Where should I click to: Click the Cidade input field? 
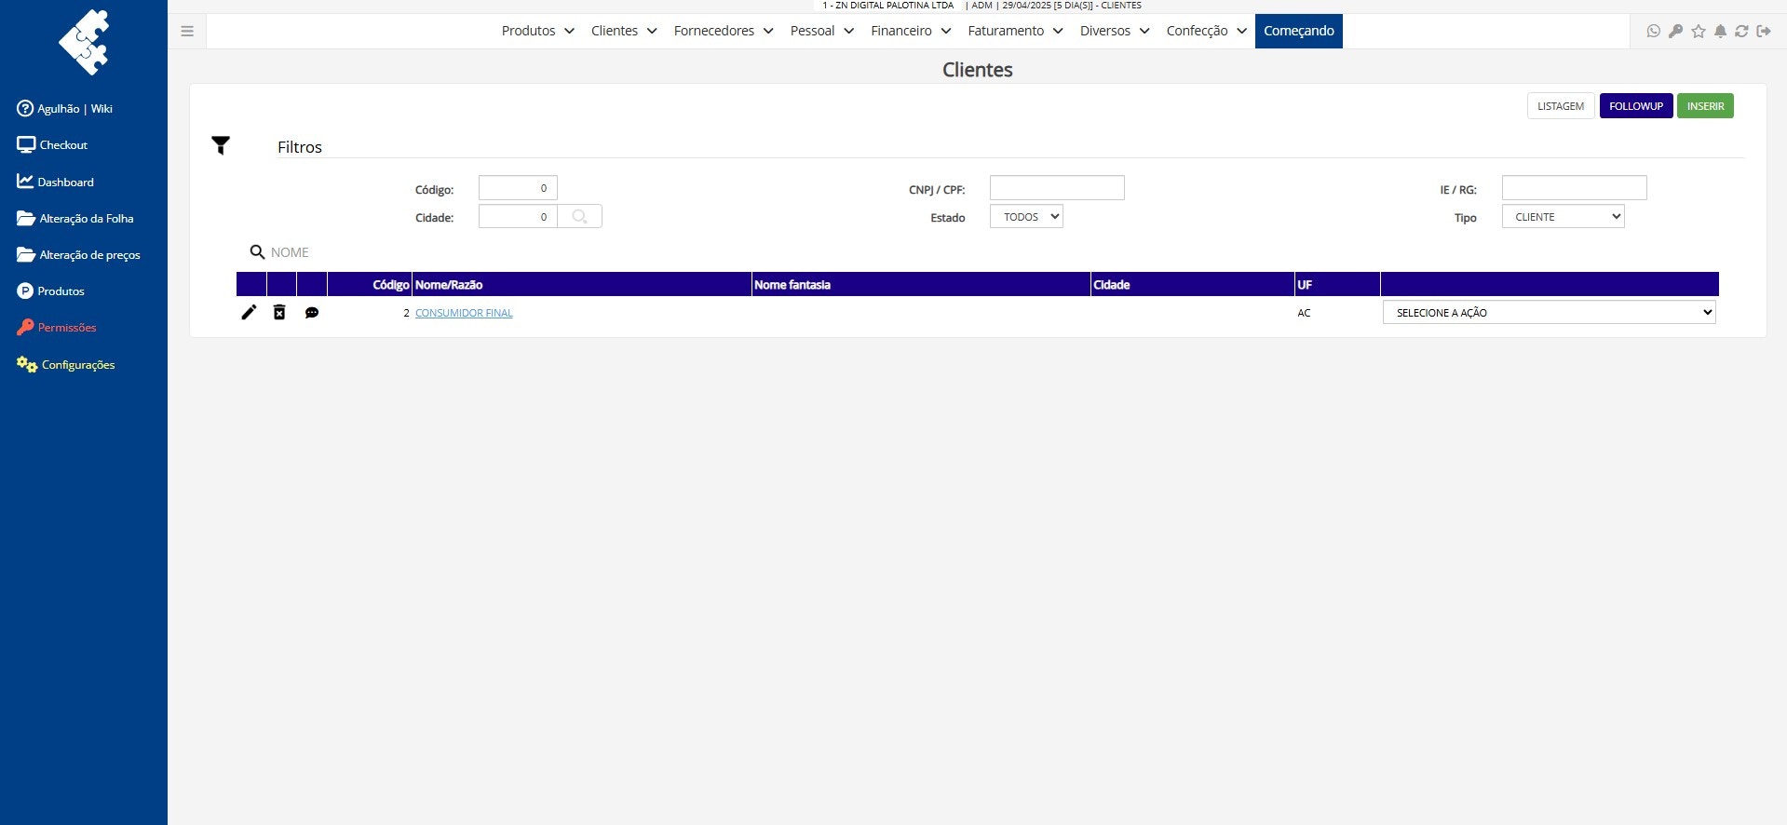click(518, 216)
